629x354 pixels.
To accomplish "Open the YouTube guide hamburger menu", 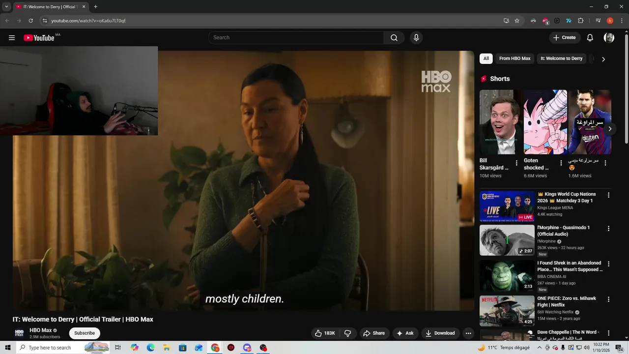I will (x=12, y=38).
